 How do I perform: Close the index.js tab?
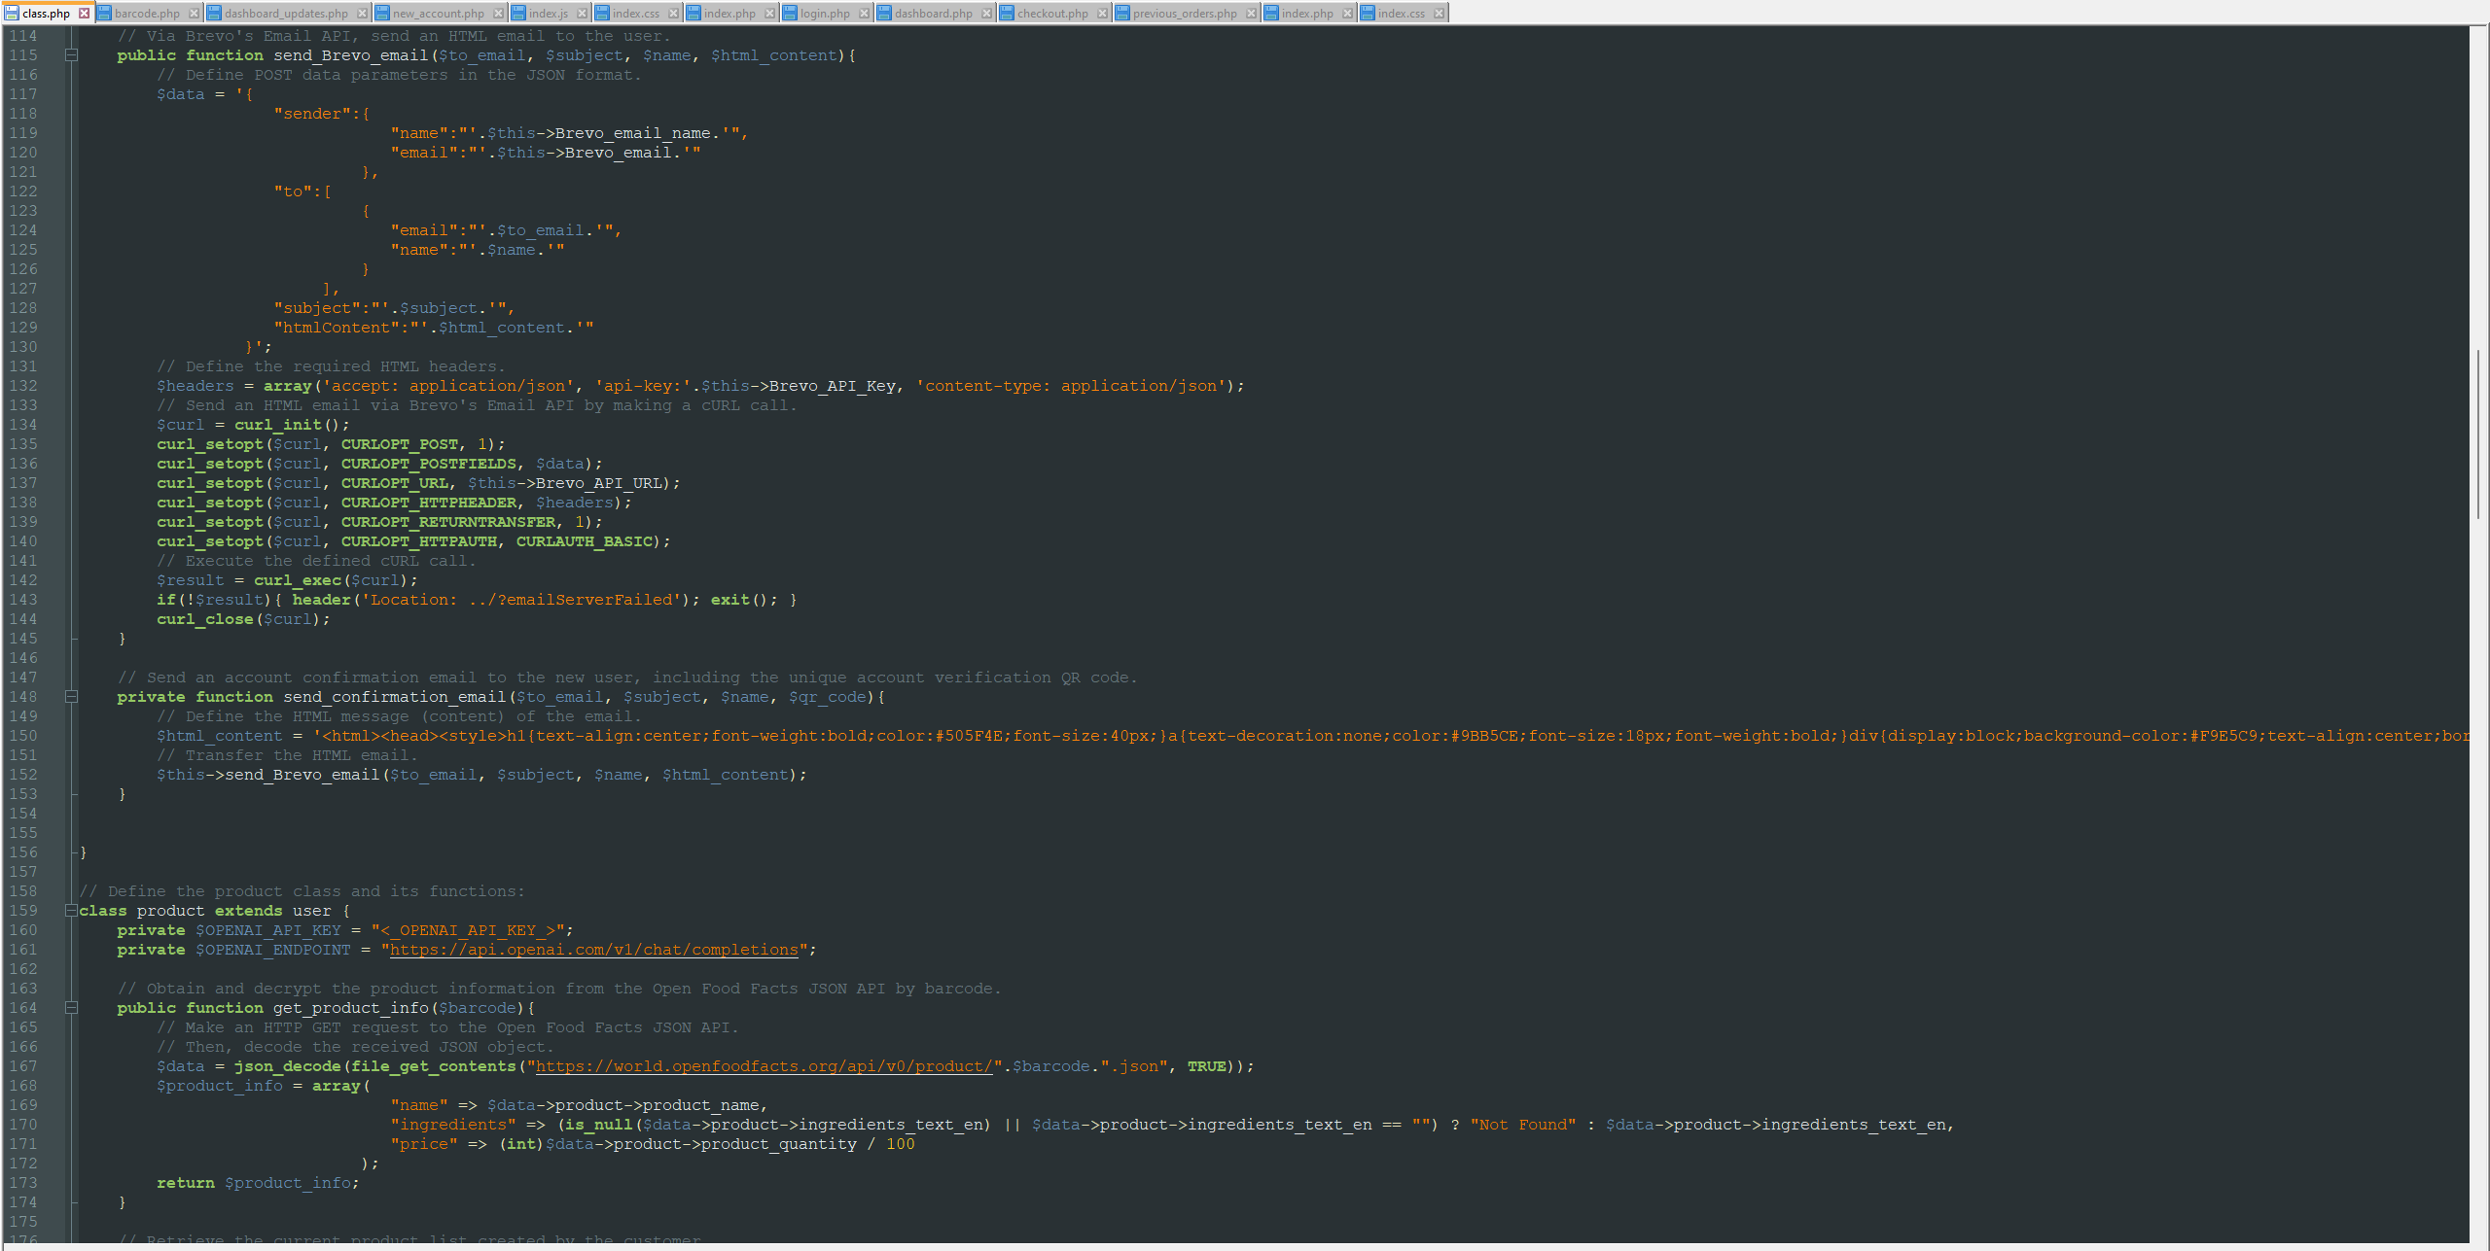click(x=583, y=13)
